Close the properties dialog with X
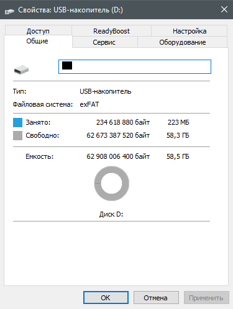233x309 pixels. (x=224, y=9)
